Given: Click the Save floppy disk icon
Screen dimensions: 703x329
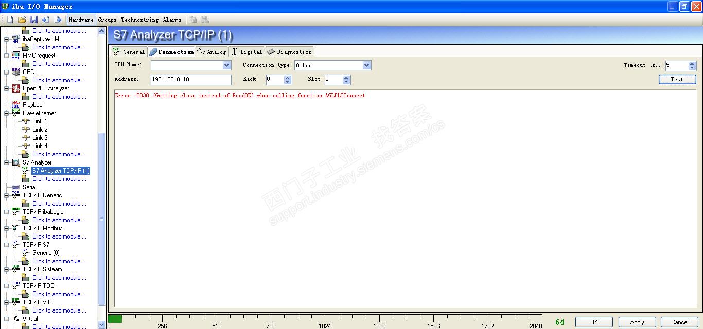Looking at the screenshot, I should pyautogui.click(x=34, y=20).
